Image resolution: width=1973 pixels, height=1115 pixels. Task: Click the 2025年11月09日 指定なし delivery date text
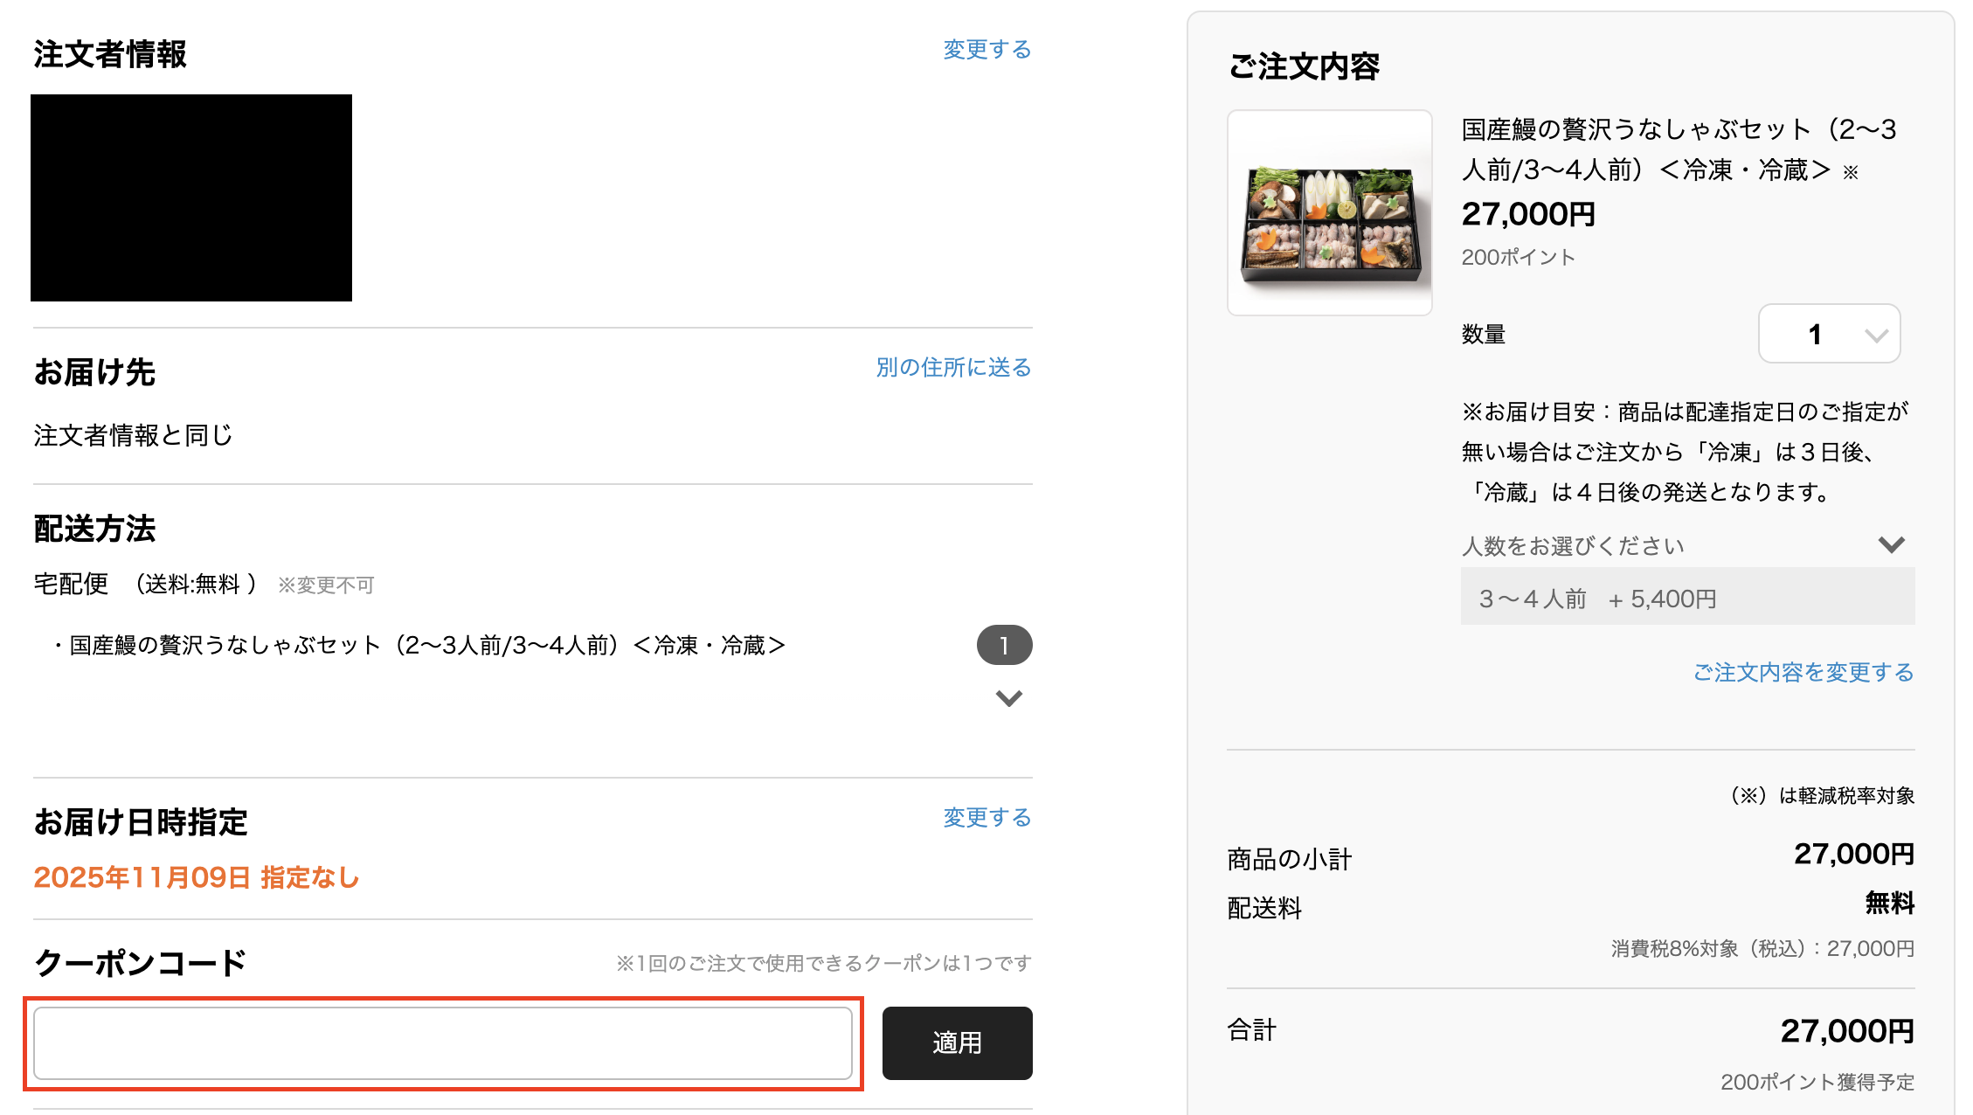coord(197,877)
